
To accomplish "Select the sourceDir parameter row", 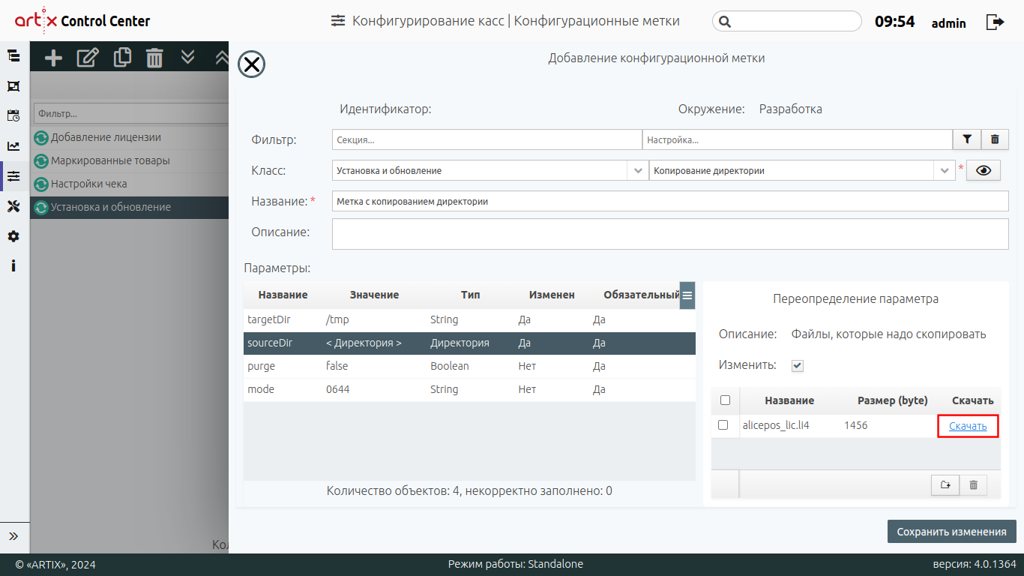I will pos(469,343).
